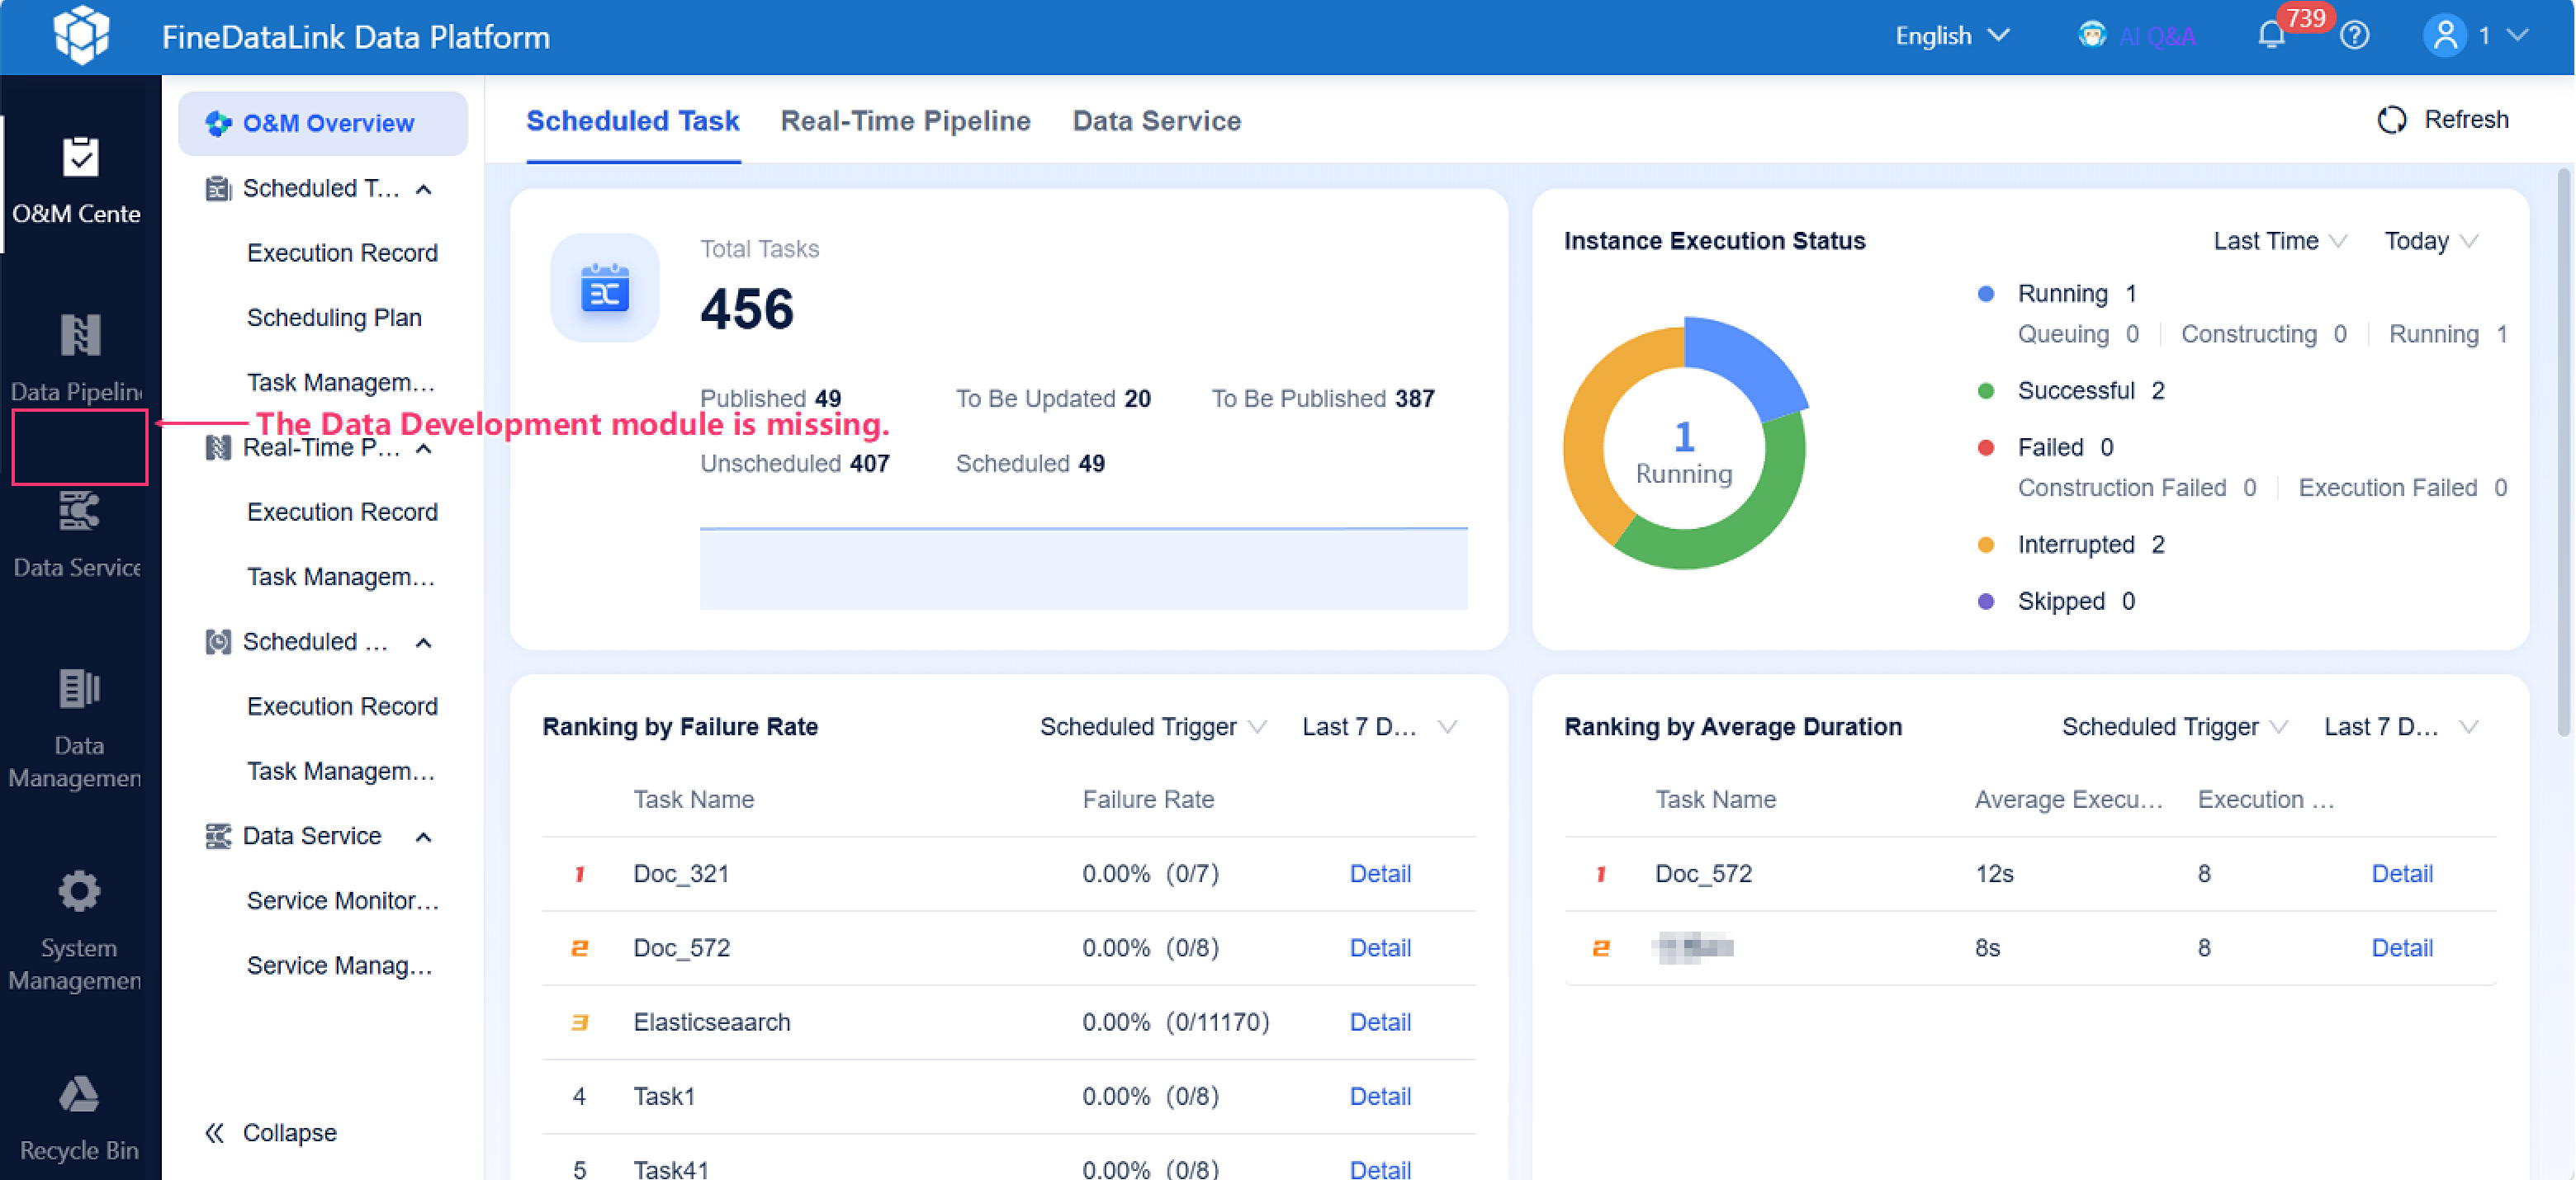Click the Interrupted 2 legend entry
This screenshot has height=1180, width=2576.
coord(2071,545)
